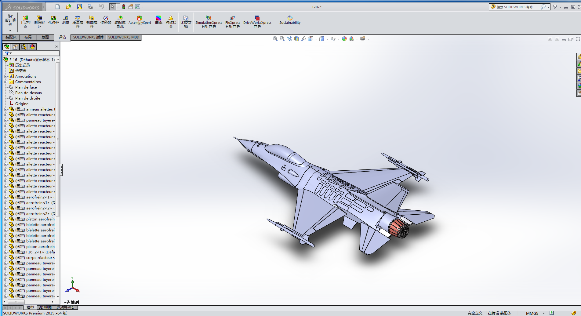Open the Interference Detection (干涉检查) tool
Screen dimensions: 581x316
[25, 22]
